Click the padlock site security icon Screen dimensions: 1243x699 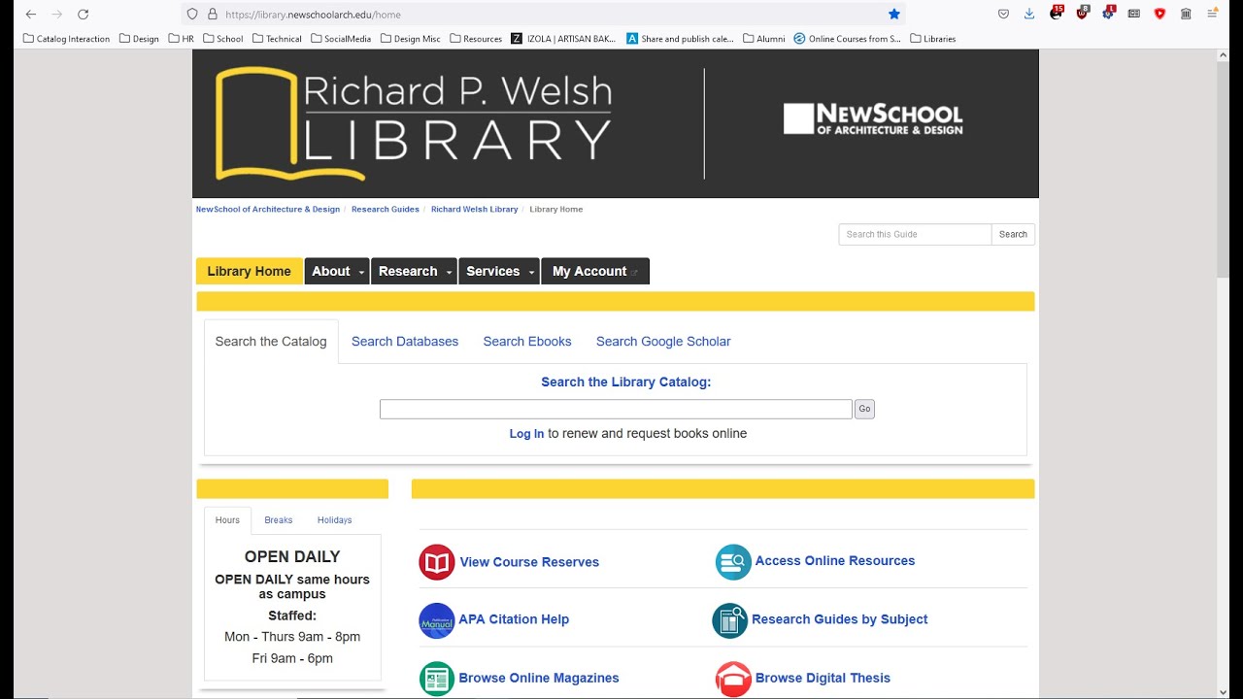coord(212,15)
